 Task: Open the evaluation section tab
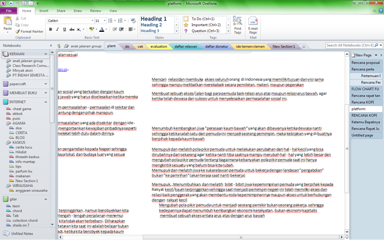click(x=158, y=46)
